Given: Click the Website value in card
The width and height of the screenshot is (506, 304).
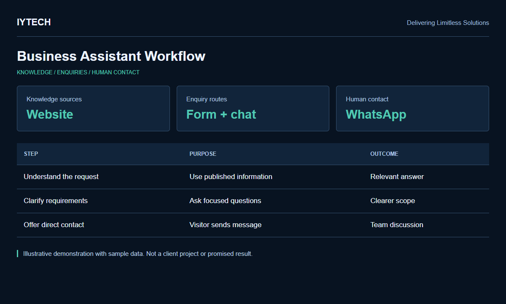Looking at the screenshot, I should (50, 114).
